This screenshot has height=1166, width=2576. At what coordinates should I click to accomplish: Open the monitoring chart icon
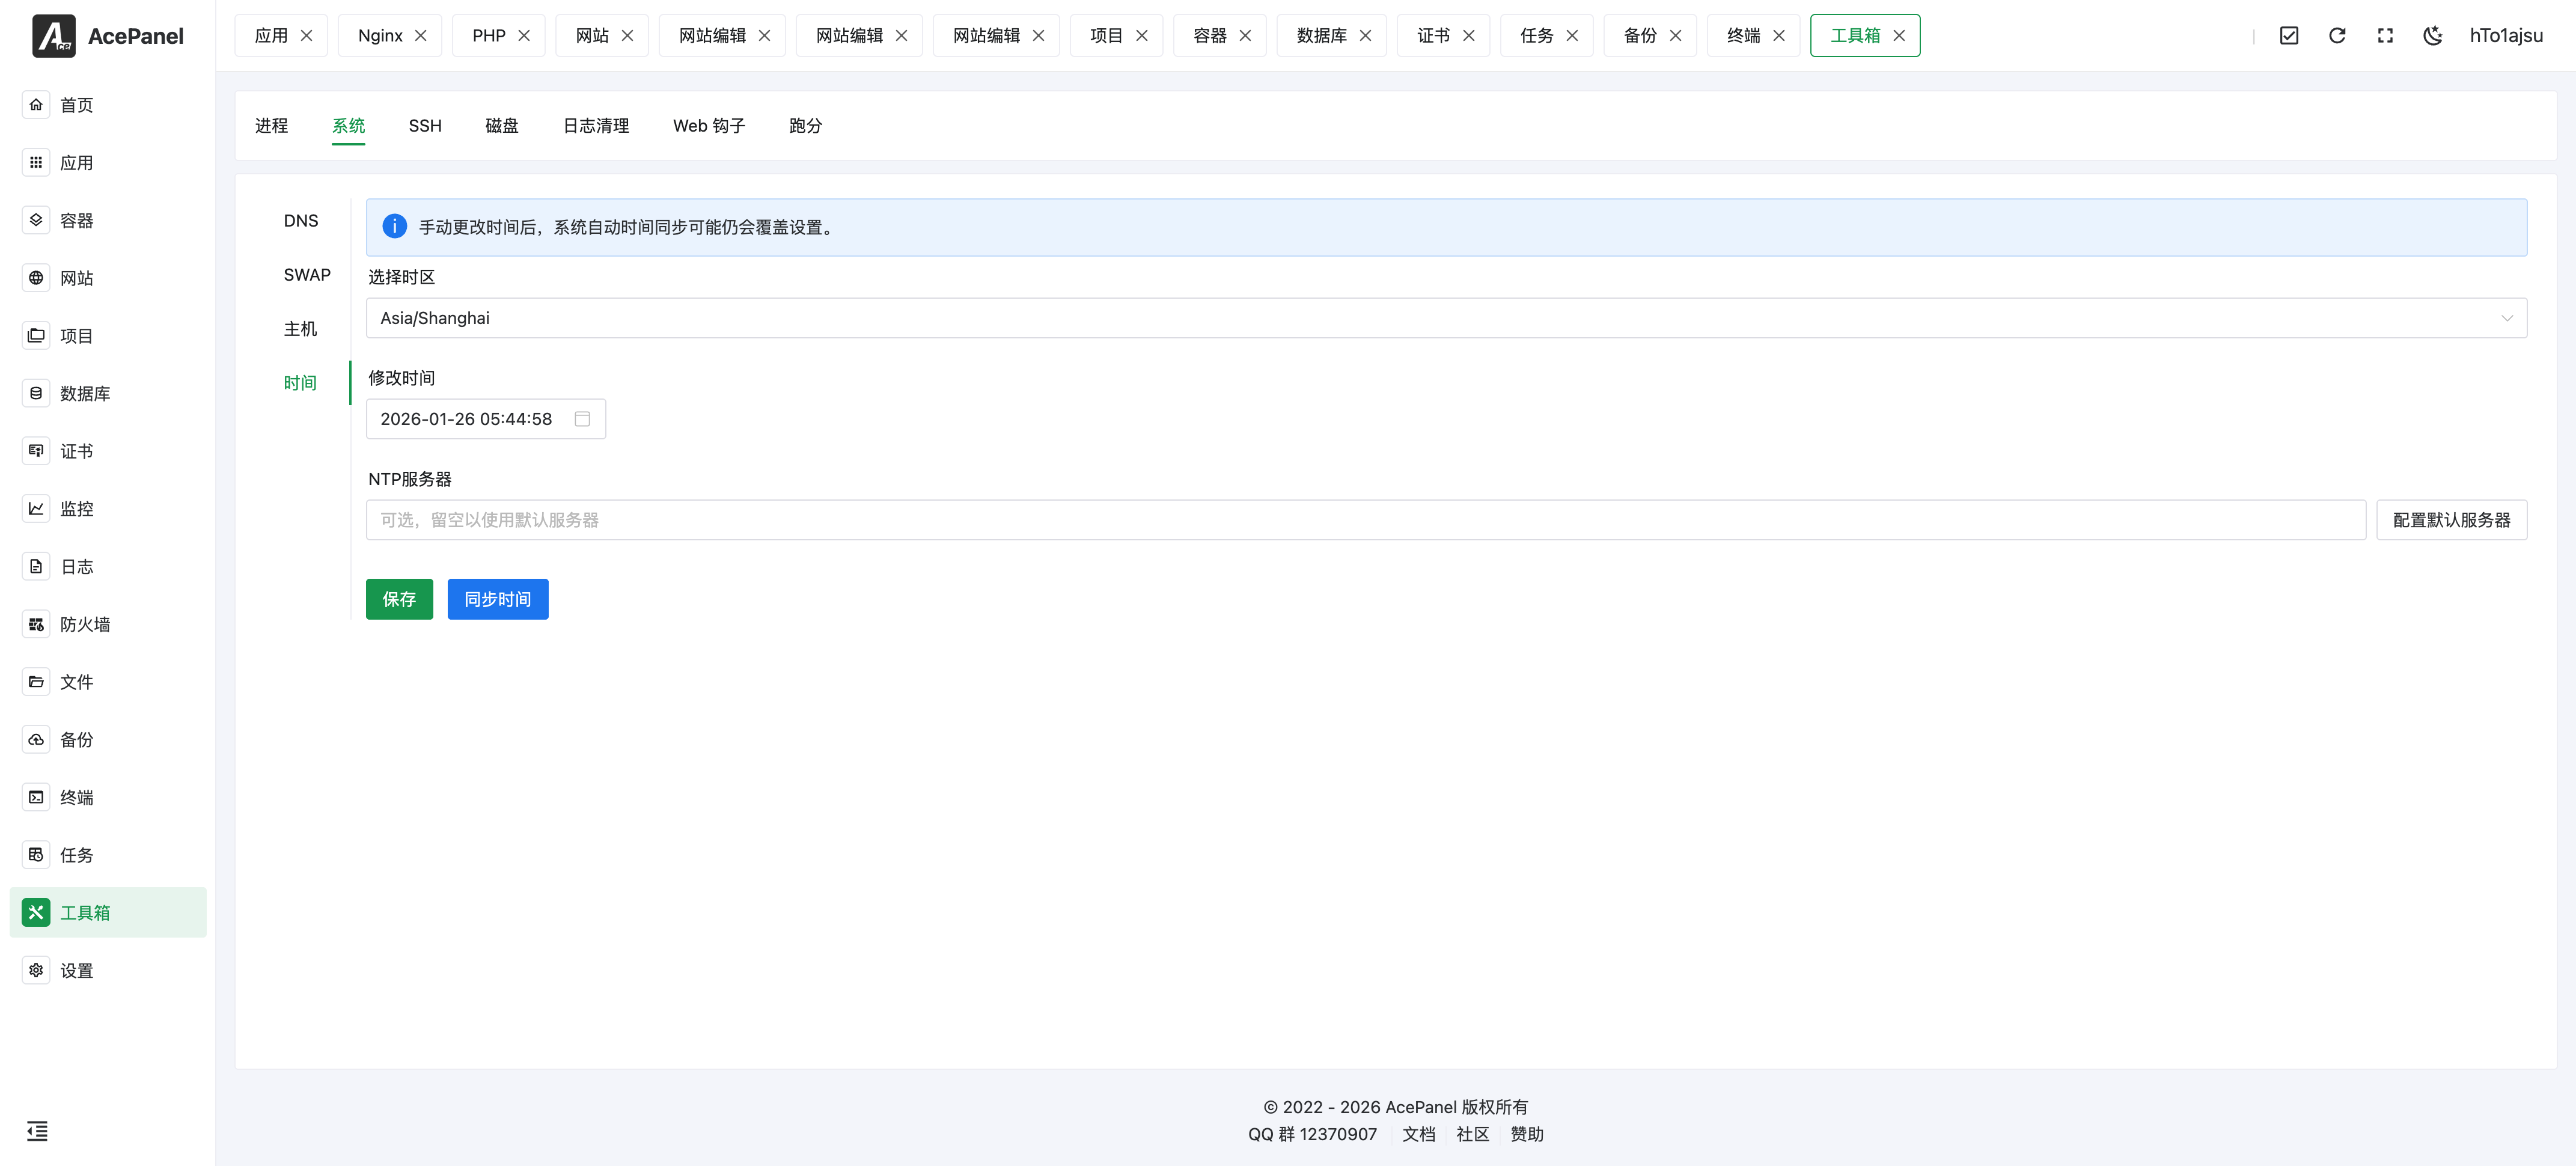tap(36, 509)
